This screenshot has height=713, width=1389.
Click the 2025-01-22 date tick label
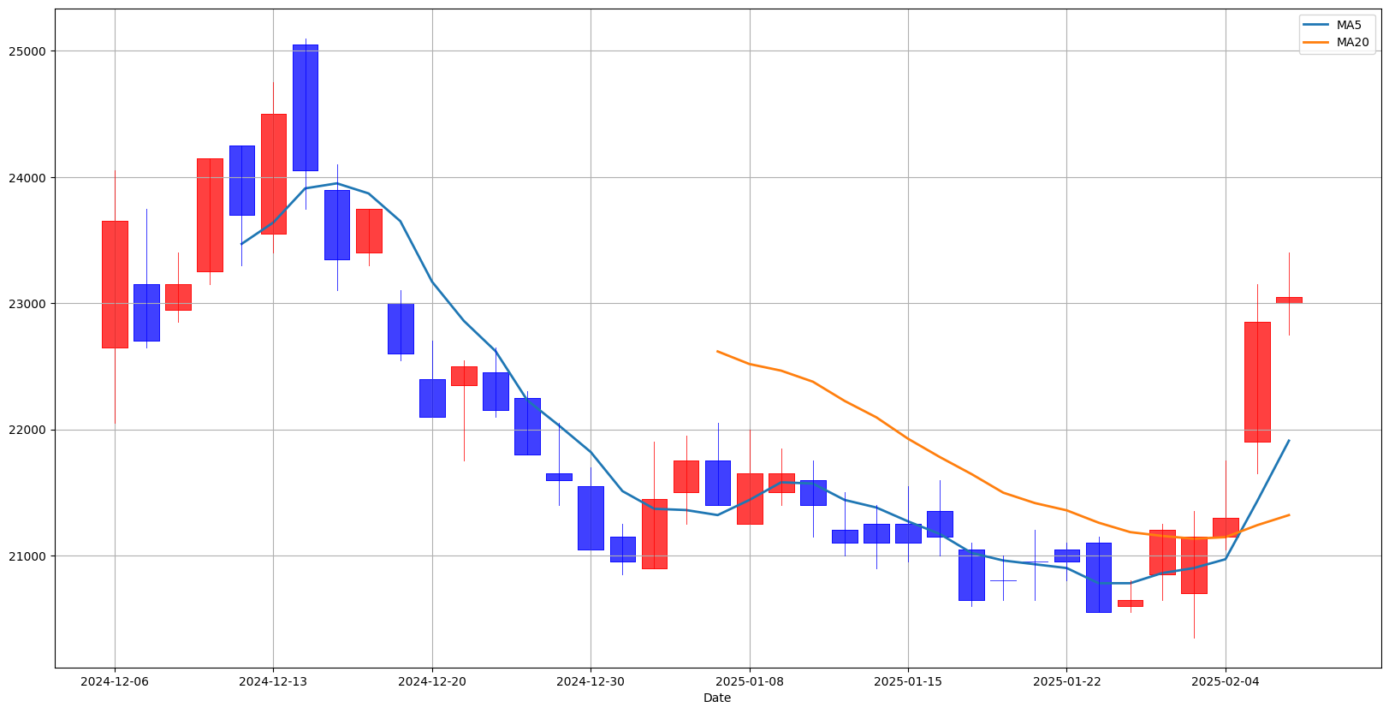click(1066, 681)
